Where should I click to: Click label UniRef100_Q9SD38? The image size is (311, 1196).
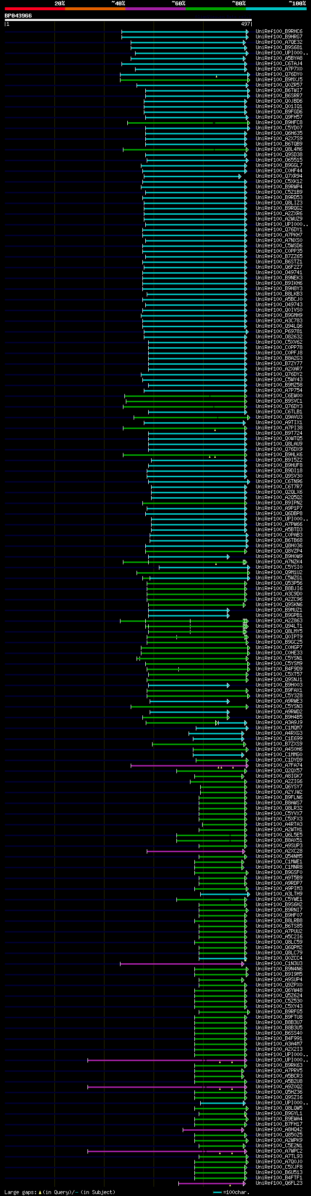coord(279,155)
